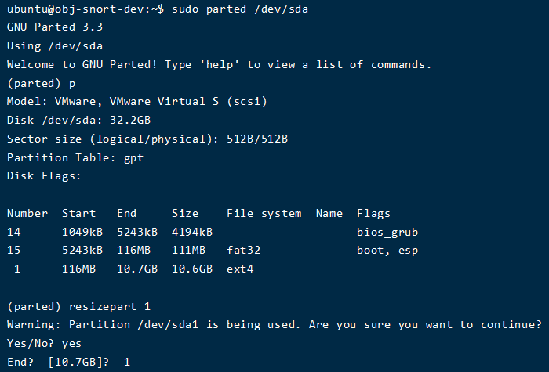
Task: Click the partition table type 'gpt'
Action: pyautogui.click(x=134, y=158)
